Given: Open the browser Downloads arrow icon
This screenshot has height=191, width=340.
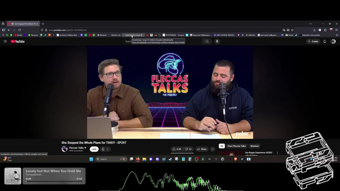Looking at the screenshot, I should pos(314,30).
